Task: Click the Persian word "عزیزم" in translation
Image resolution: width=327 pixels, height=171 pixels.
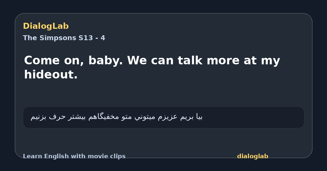Action: pos(168,117)
